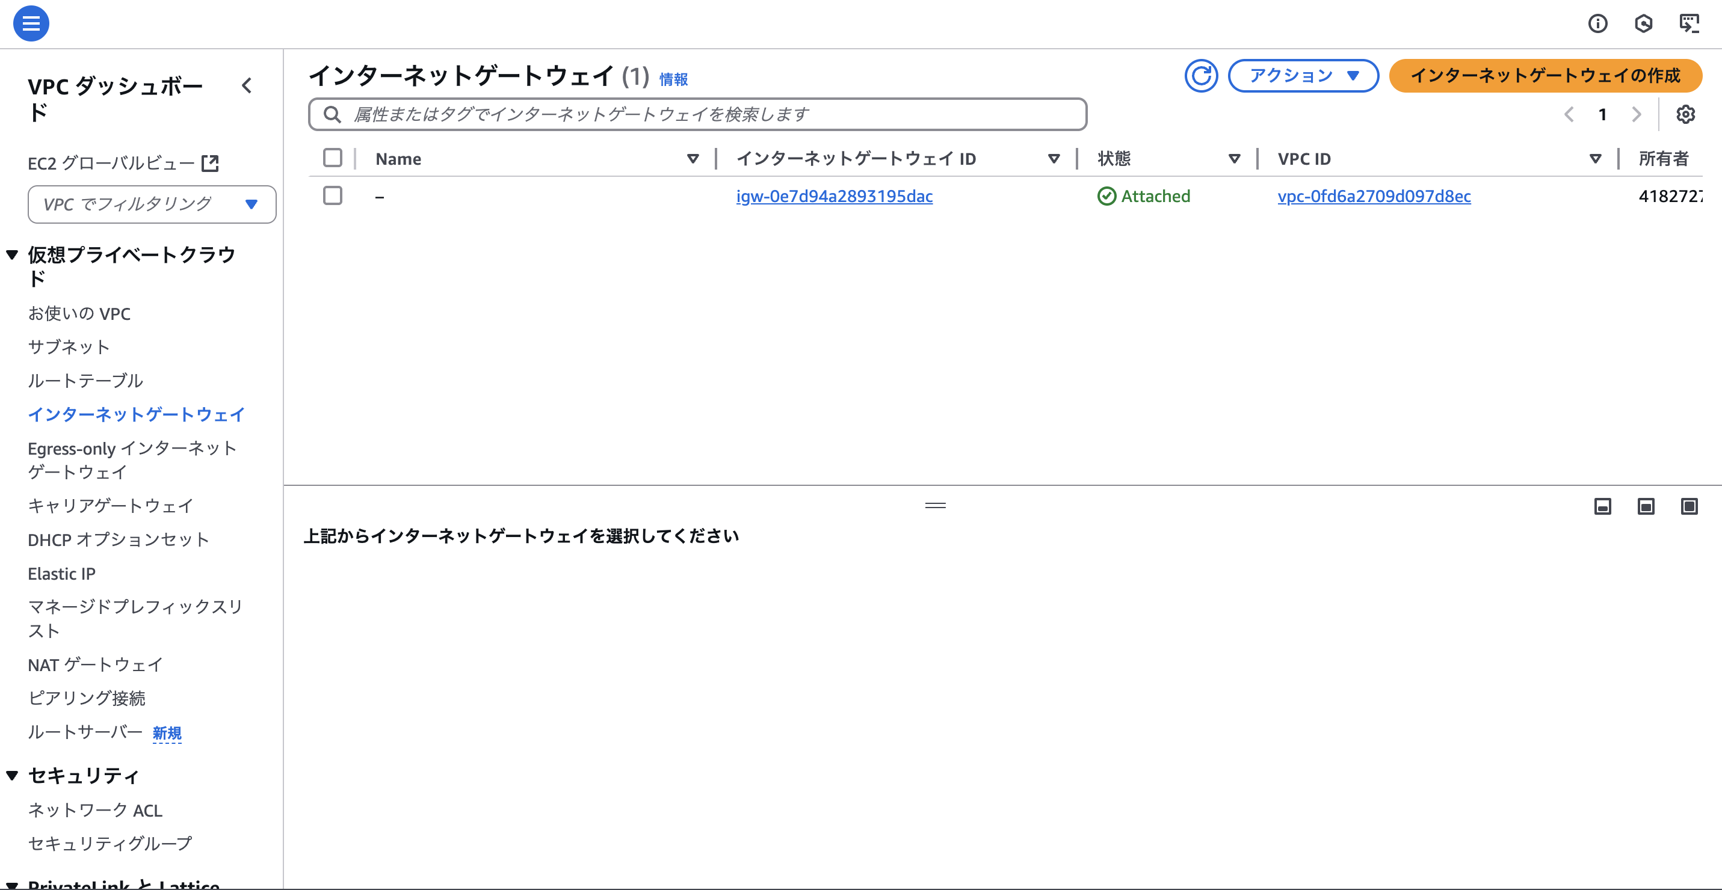Select all rows with the header checkbox
This screenshot has height=890, width=1722.
click(332, 158)
